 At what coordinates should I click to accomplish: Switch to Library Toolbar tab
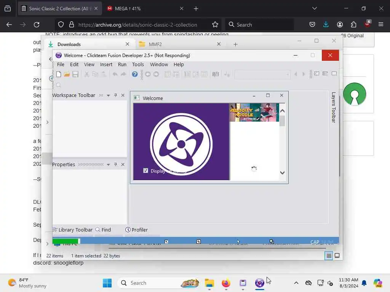[x=72, y=230]
